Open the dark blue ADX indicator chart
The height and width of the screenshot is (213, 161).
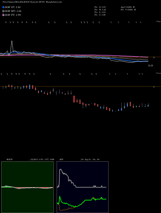pyautogui.click(x=82, y=187)
